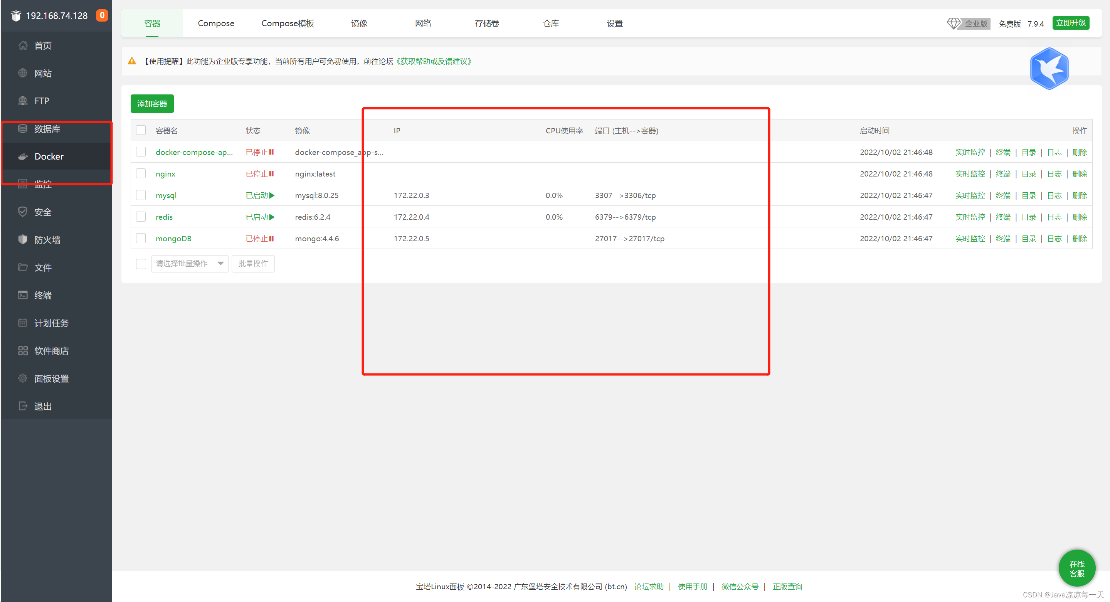Expand the batch operation dropdown
Image resolution: width=1110 pixels, height=602 pixels.
point(190,264)
